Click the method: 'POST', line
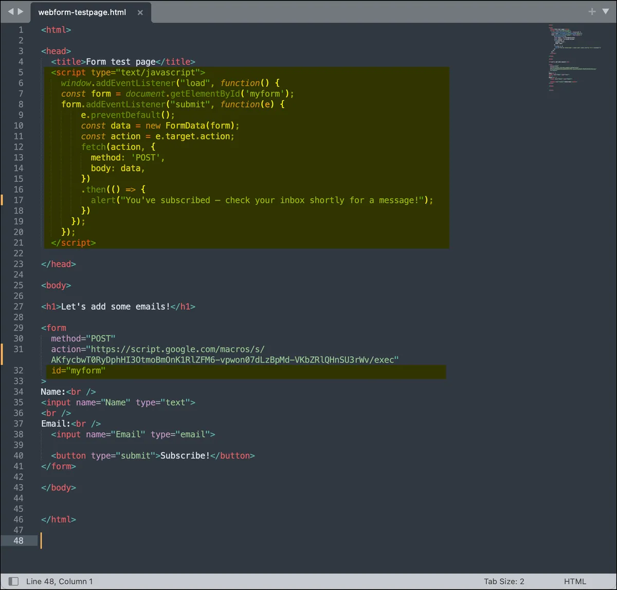617x590 pixels. click(128, 157)
